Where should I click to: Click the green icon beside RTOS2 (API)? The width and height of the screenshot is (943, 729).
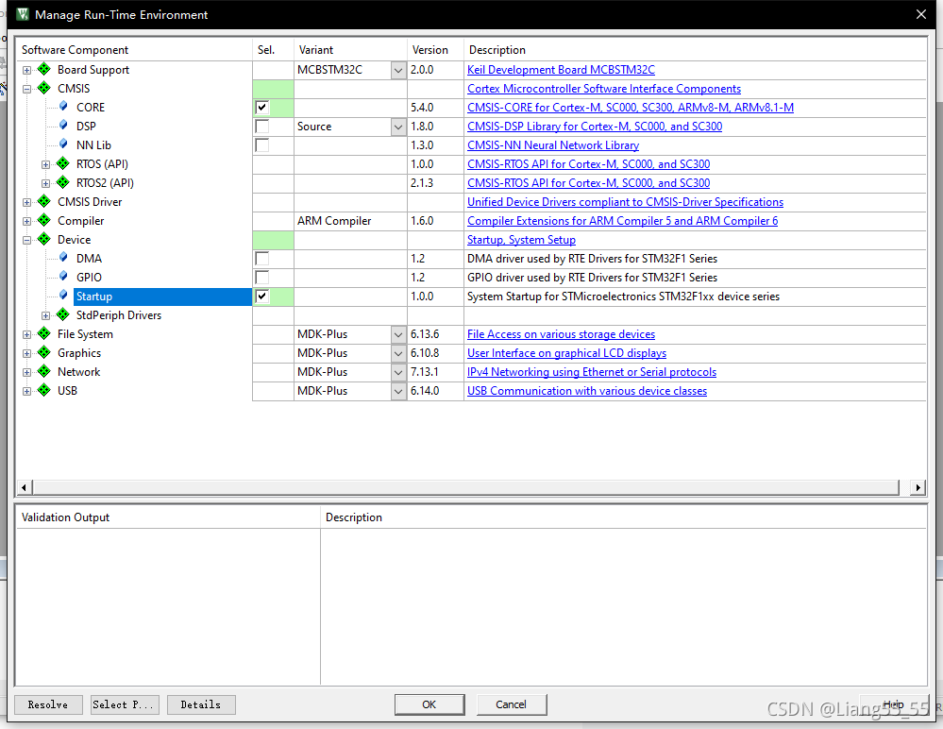[x=63, y=182]
